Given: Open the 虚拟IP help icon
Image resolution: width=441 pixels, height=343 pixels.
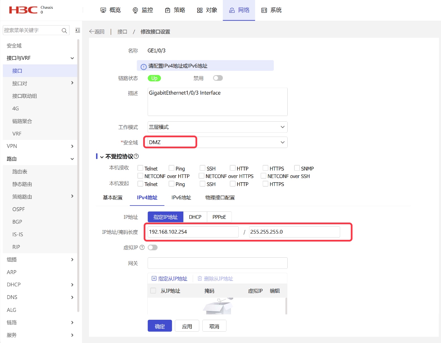Looking at the screenshot, I should pyautogui.click(x=142, y=247).
